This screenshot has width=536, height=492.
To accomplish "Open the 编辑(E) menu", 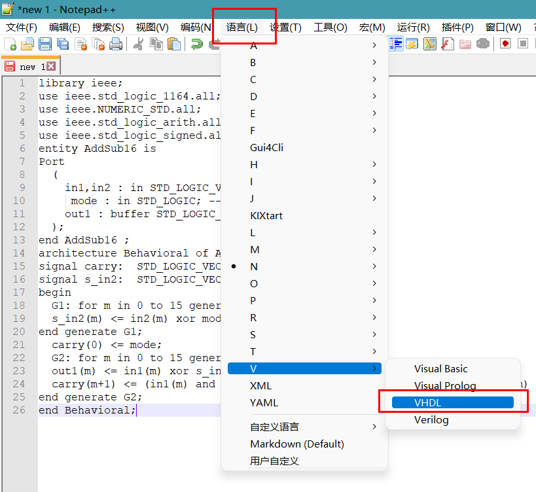I will (64, 27).
